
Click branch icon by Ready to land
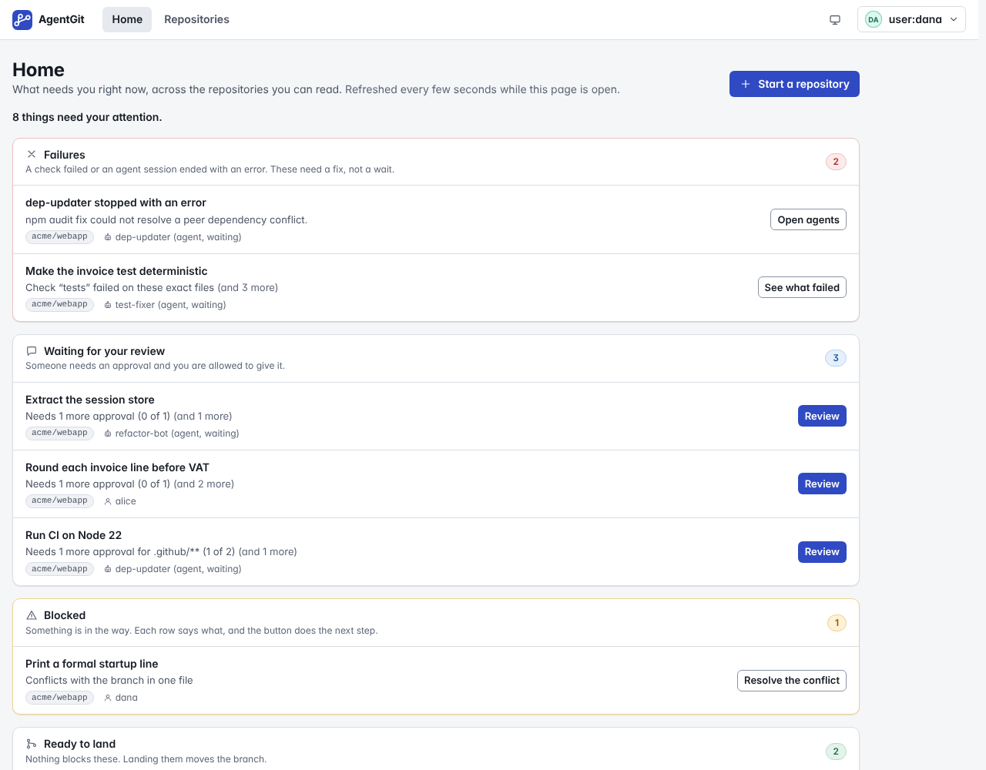[32, 744]
